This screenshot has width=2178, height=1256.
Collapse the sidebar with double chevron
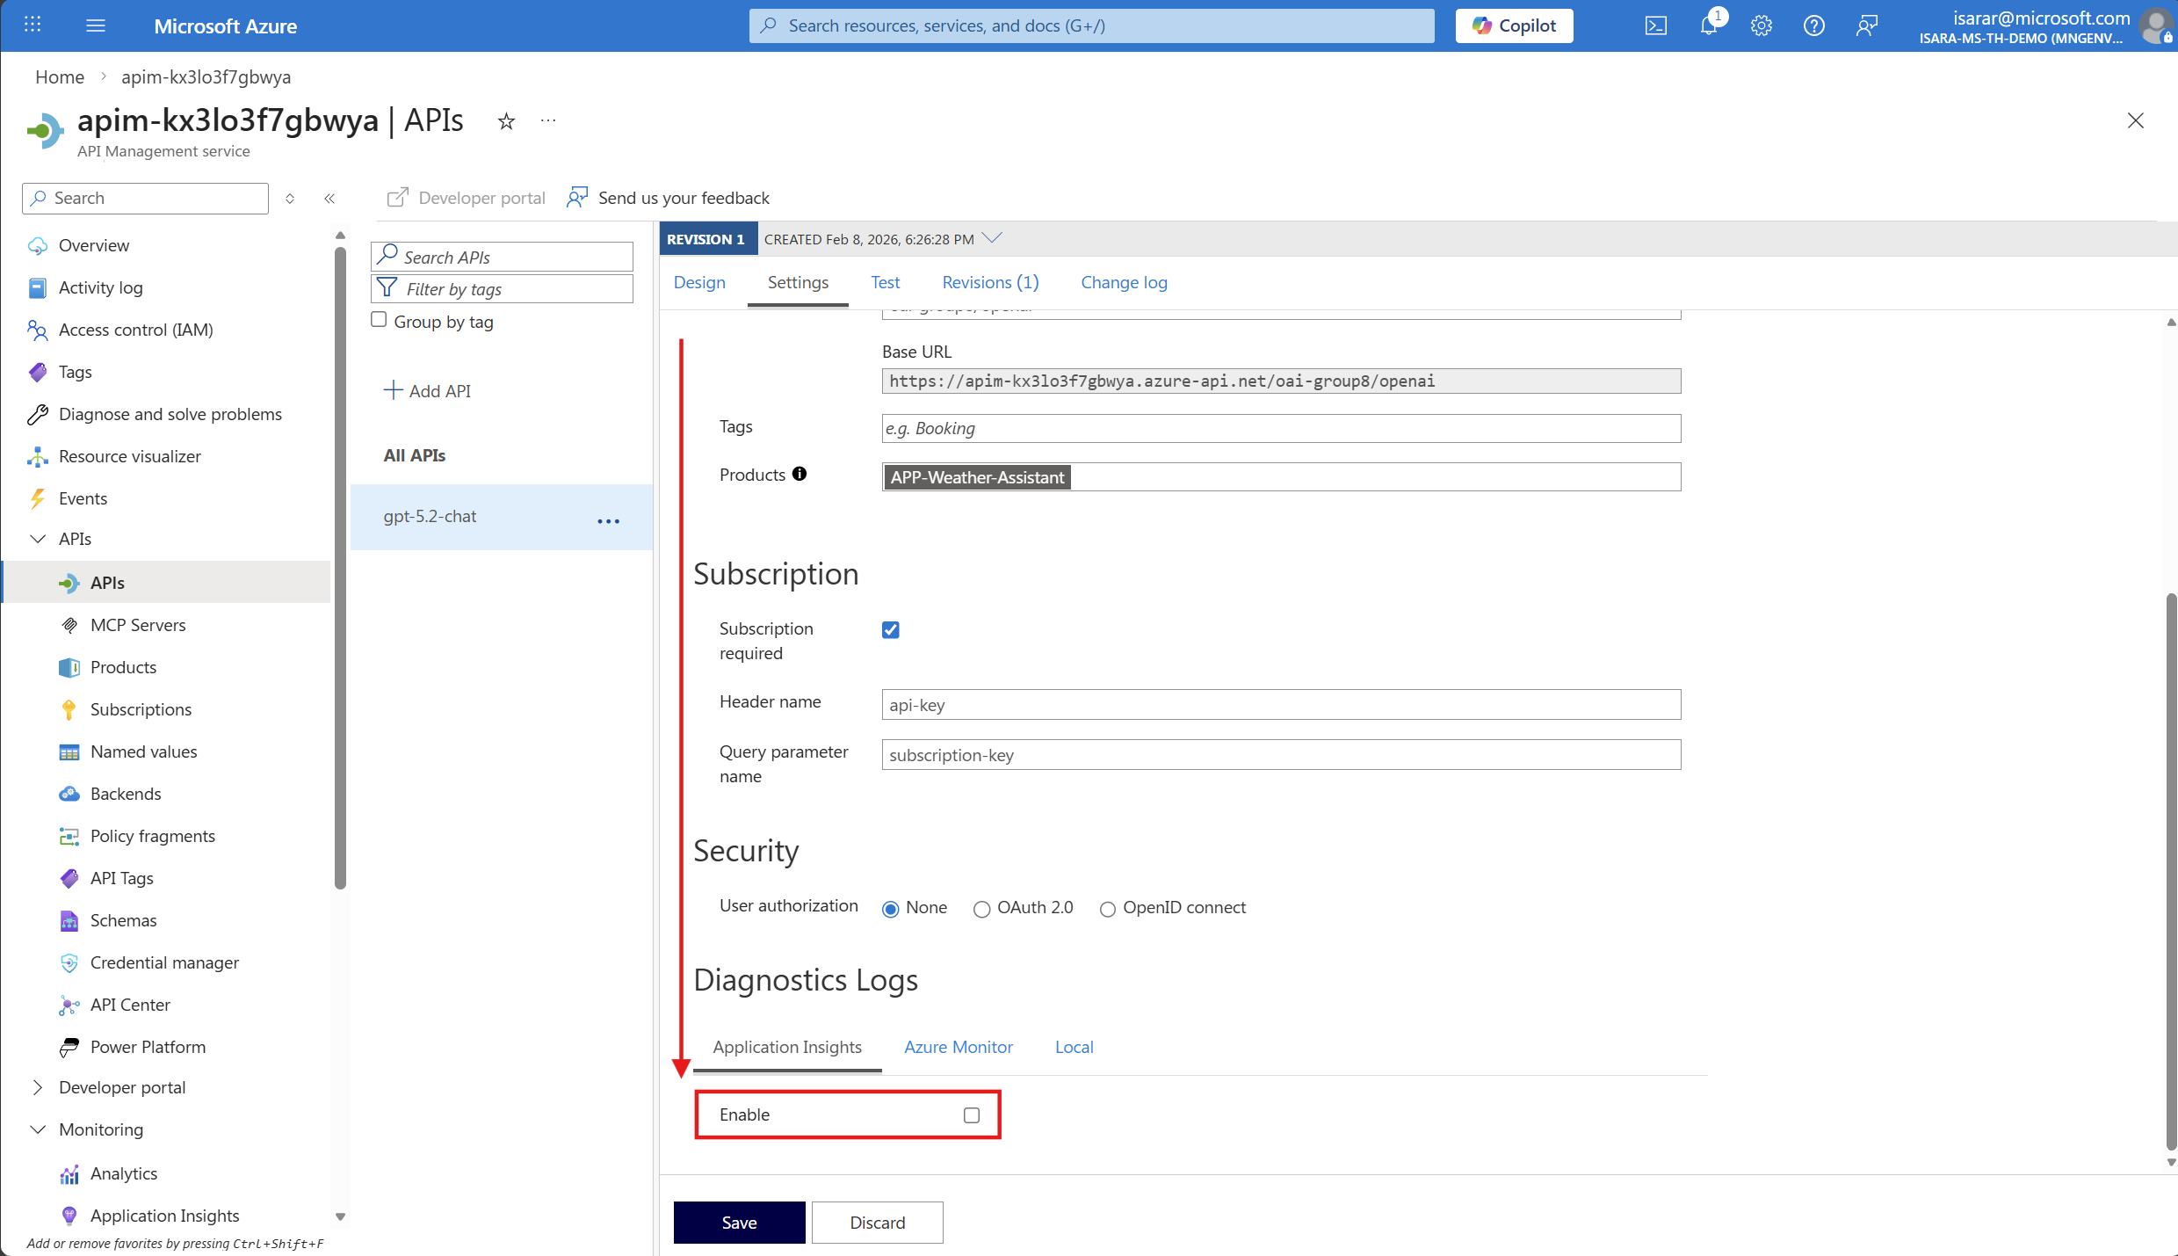coord(329,199)
